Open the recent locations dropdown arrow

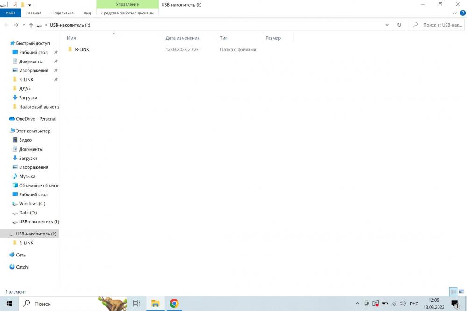pyautogui.click(x=24, y=25)
